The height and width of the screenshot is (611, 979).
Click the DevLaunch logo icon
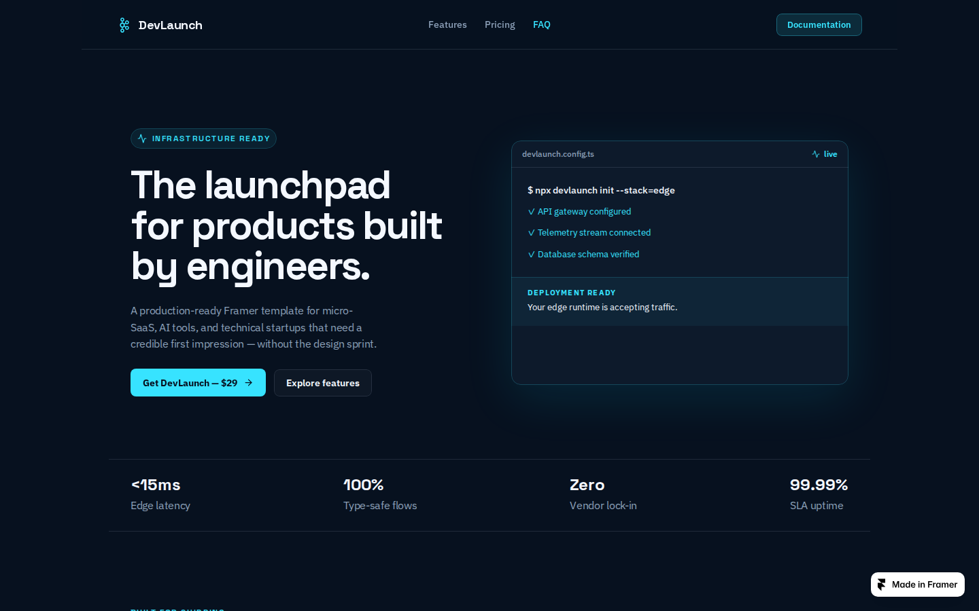124,25
